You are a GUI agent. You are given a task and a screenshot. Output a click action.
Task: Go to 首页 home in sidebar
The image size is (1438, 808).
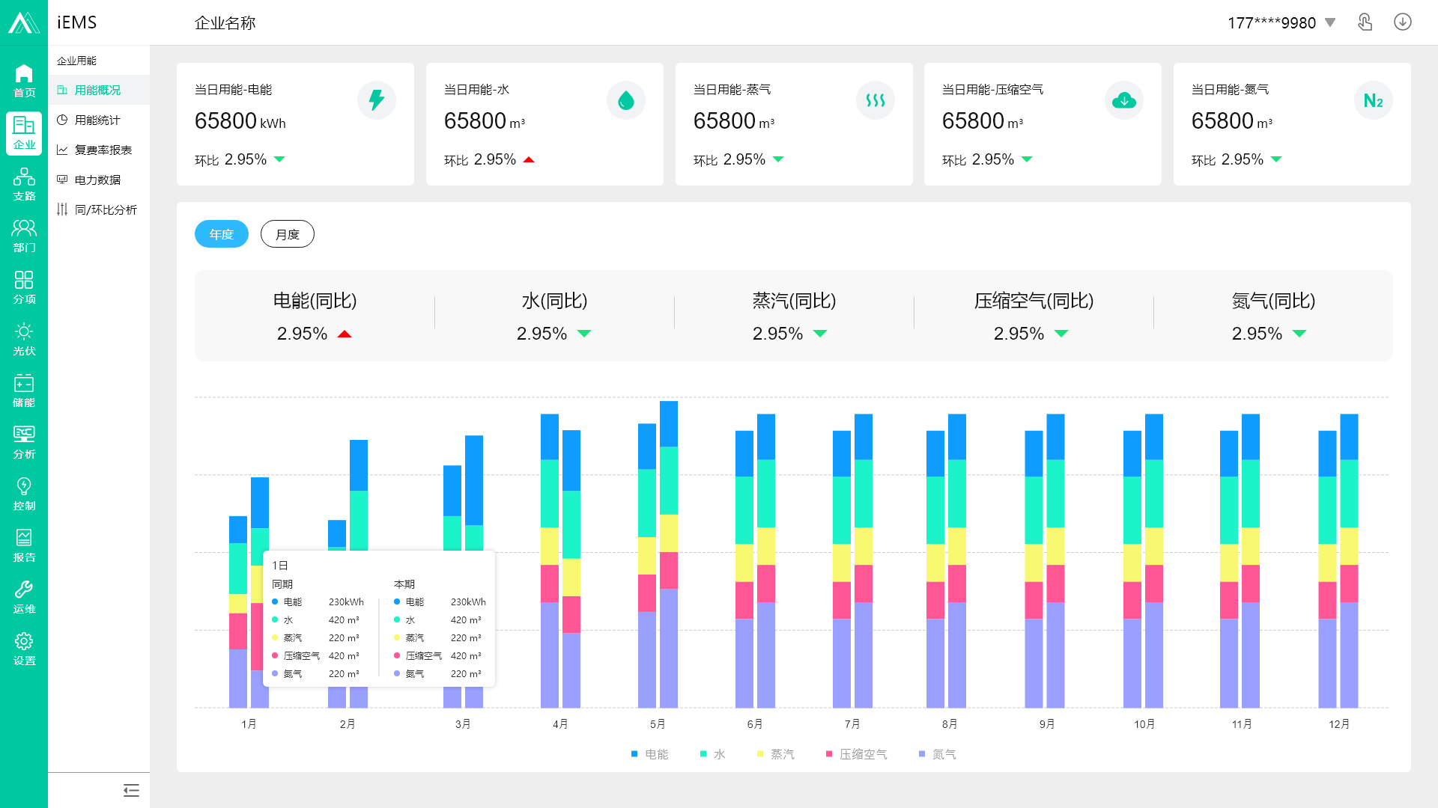point(24,81)
